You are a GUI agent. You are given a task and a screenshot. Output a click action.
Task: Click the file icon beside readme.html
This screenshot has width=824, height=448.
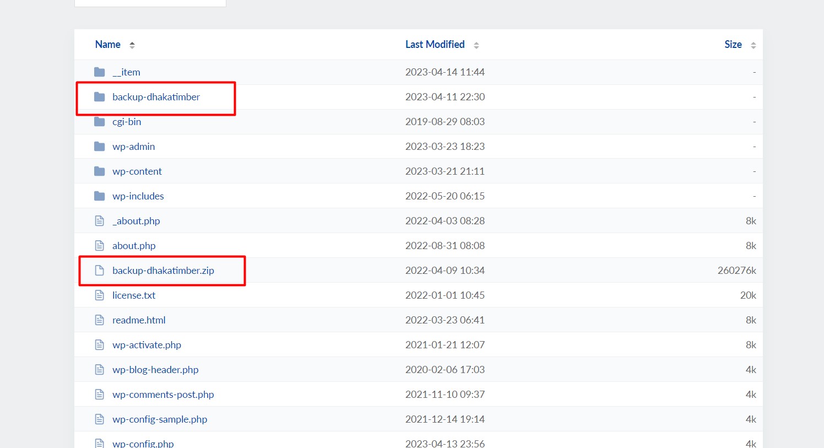[99, 320]
